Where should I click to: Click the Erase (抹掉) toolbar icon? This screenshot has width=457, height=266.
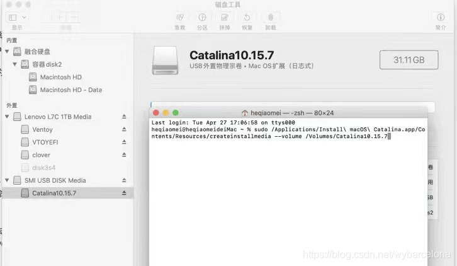point(225,18)
